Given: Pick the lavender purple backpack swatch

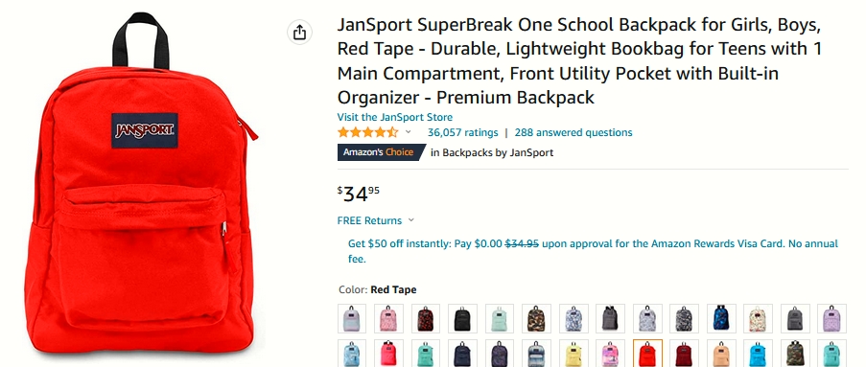Looking at the screenshot, I should click(831, 318).
